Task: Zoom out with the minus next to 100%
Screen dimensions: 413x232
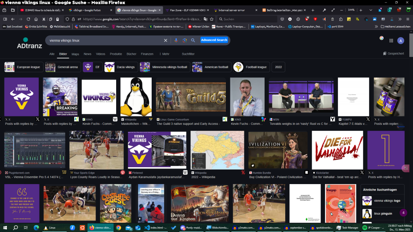Action: (x=342, y=10)
